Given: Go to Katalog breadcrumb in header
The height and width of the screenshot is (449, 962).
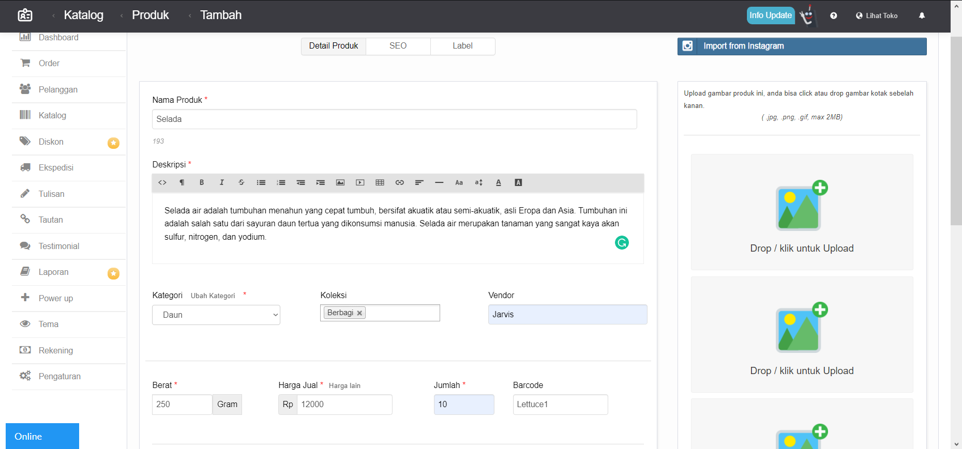Looking at the screenshot, I should 83,15.
